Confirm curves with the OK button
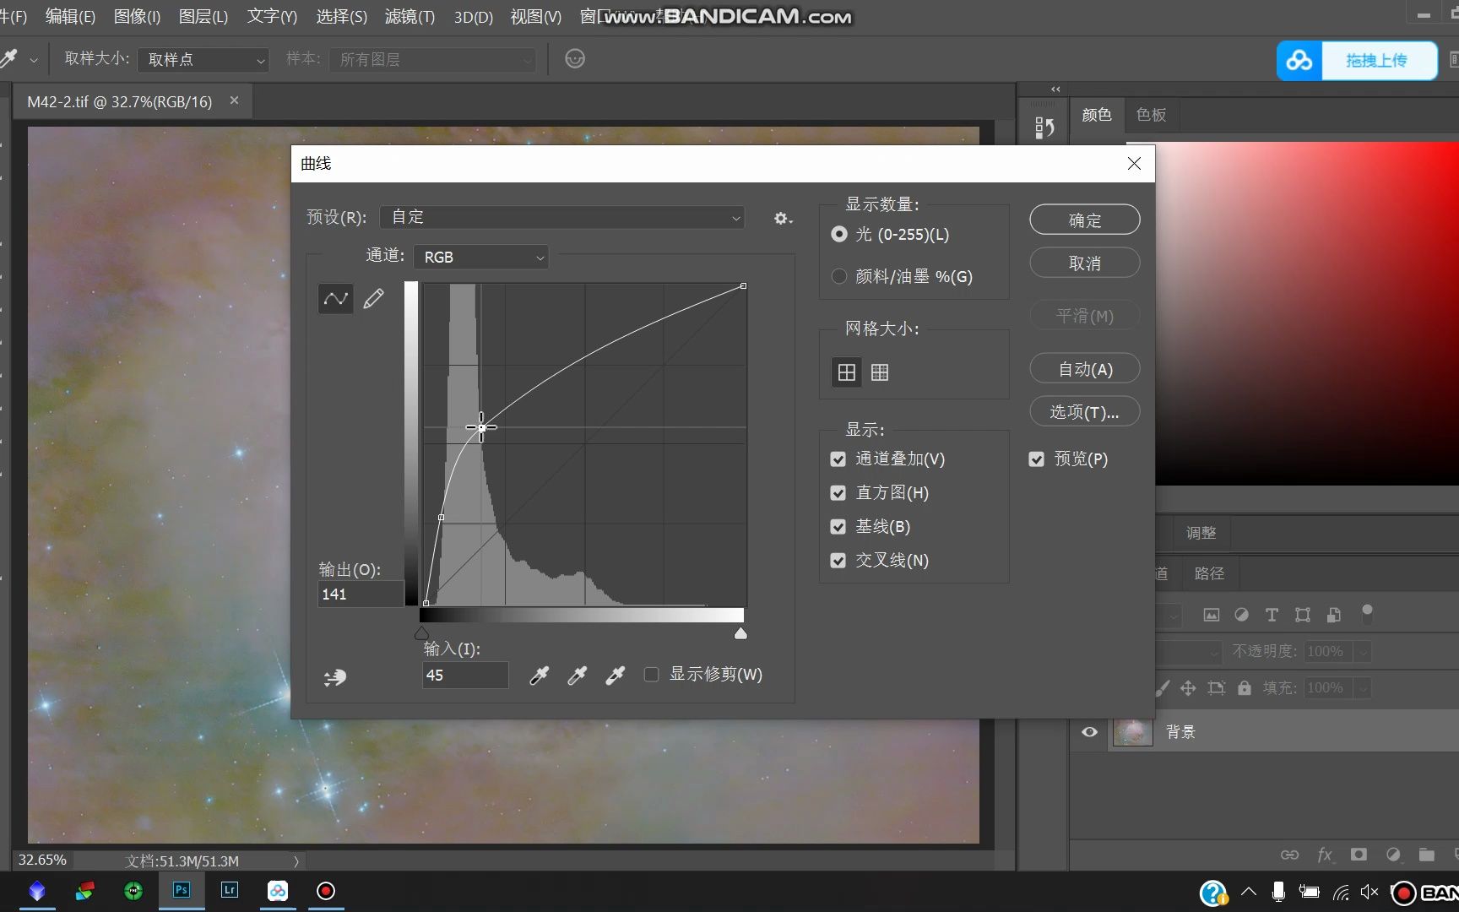Image resolution: width=1459 pixels, height=912 pixels. click(x=1085, y=220)
